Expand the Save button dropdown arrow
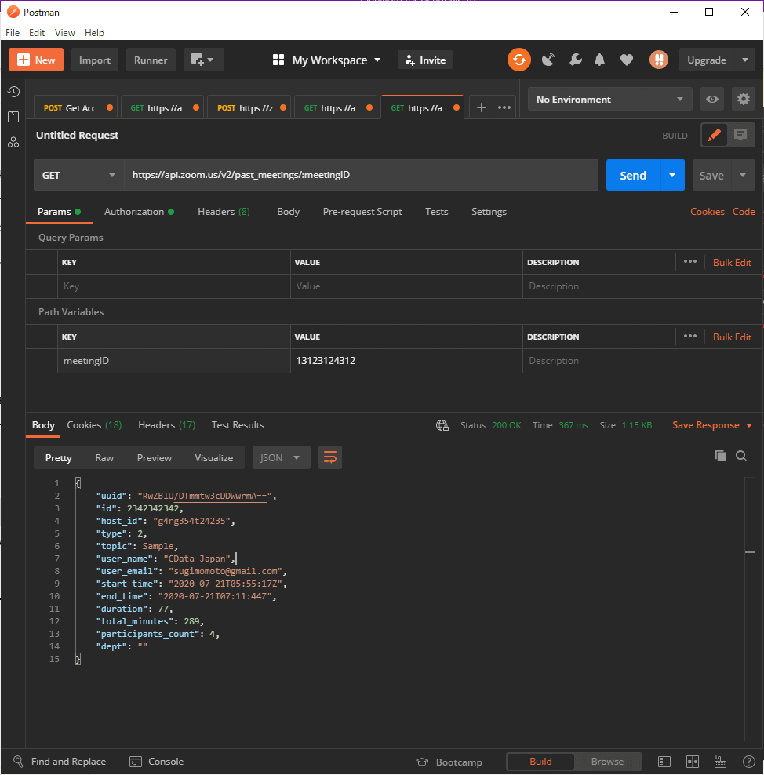This screenshot has height=775, width=764. [743, 175]
